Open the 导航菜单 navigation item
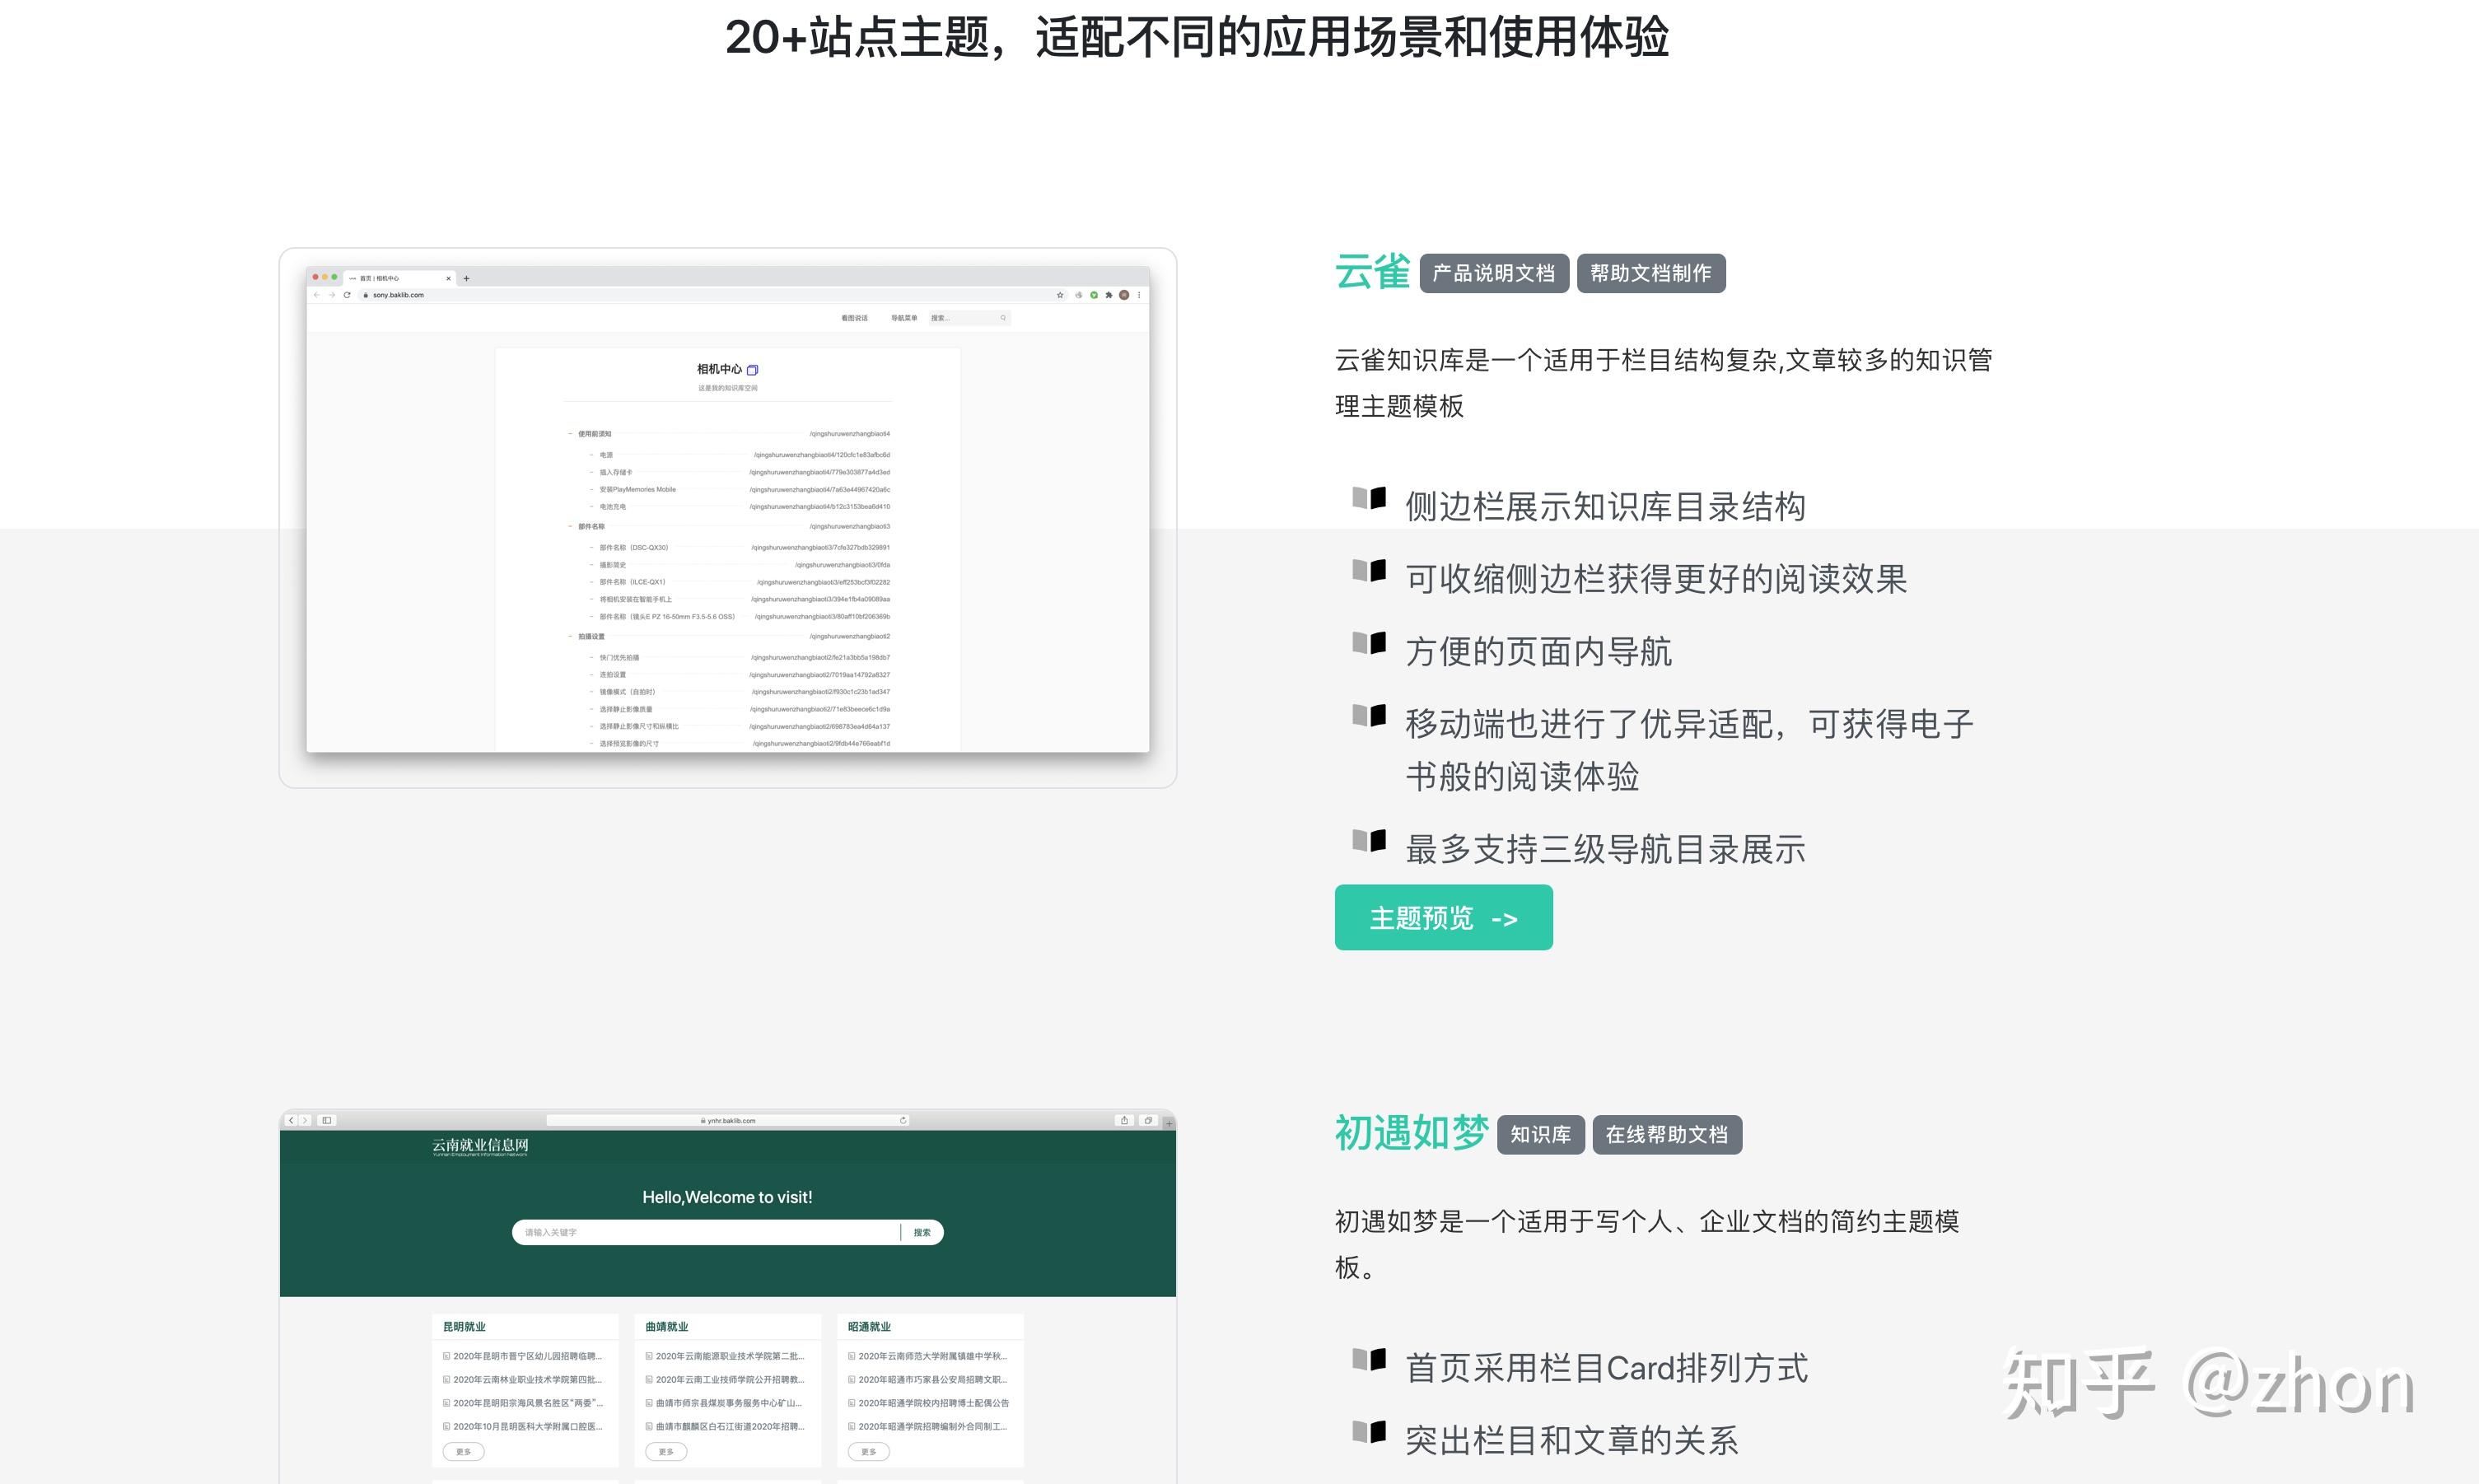The height and width of the screenshot is (1484, 2479). coord(905,318)
